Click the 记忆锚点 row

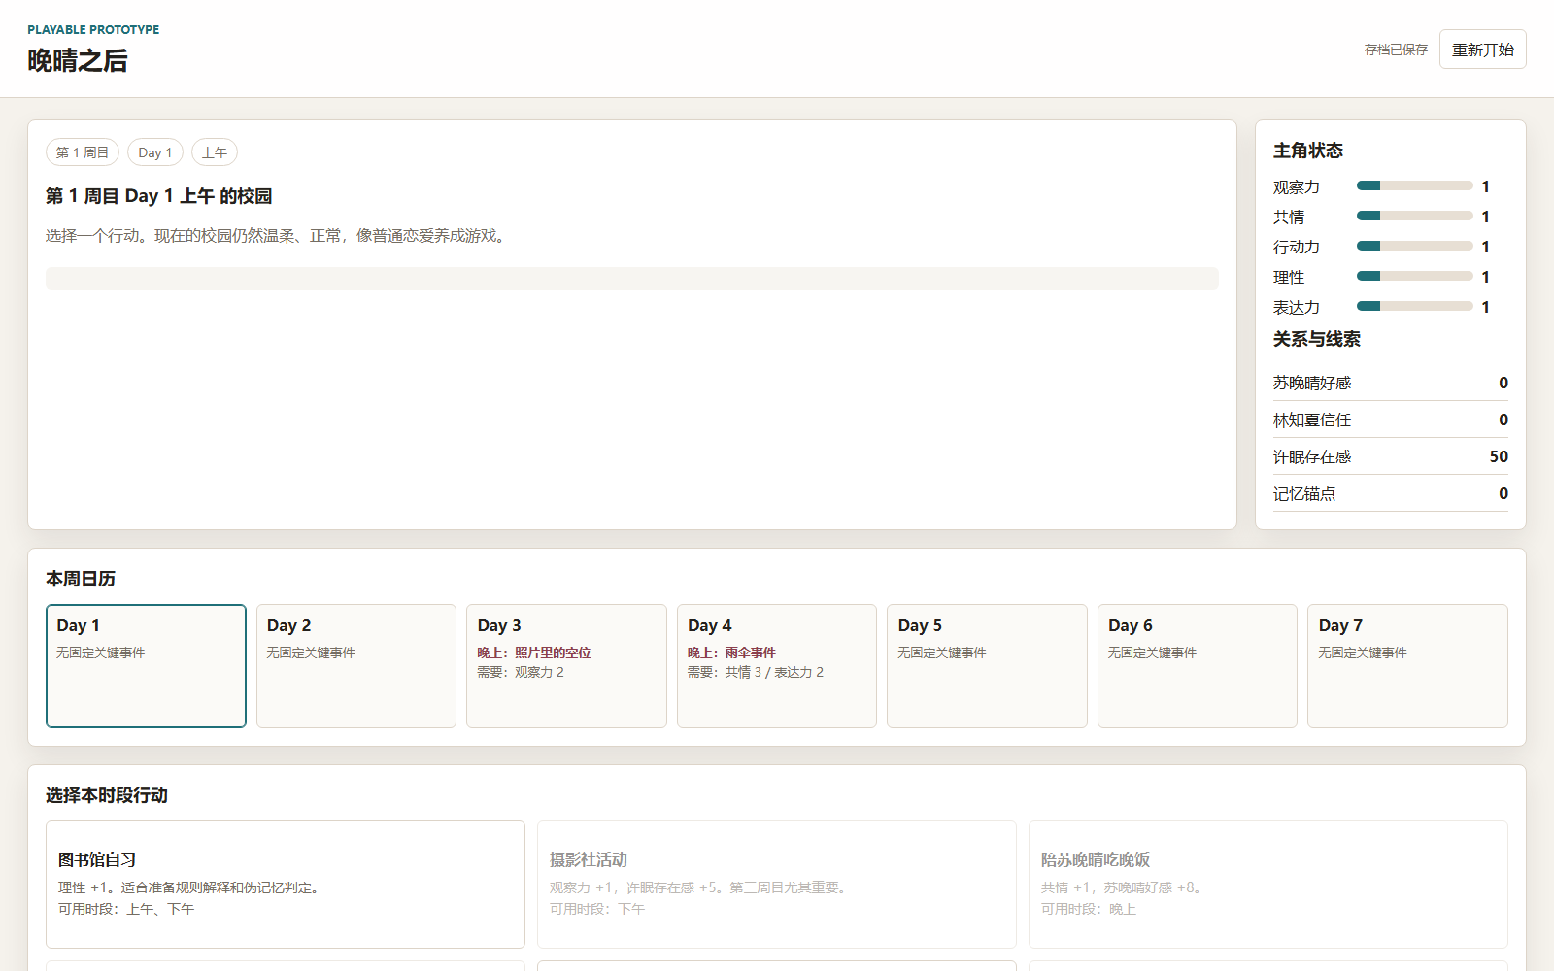pos(1391,493)
